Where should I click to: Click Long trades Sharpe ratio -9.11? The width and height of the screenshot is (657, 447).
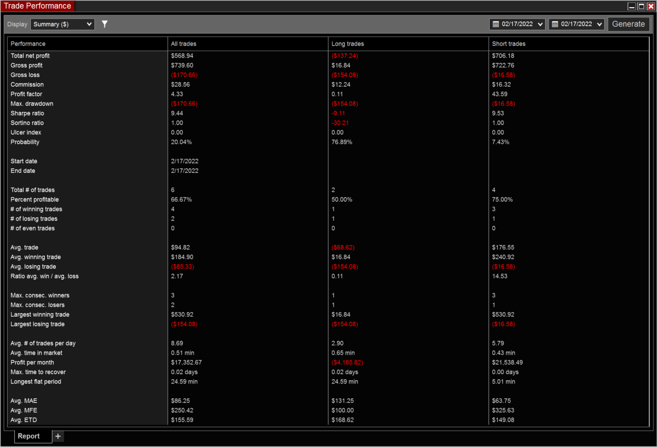coord(338,113)
